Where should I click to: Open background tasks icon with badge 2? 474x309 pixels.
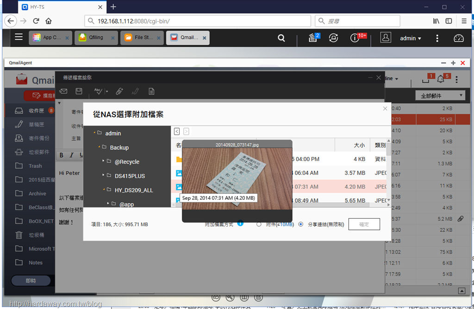pyautogui.click(x=313, y=38)
